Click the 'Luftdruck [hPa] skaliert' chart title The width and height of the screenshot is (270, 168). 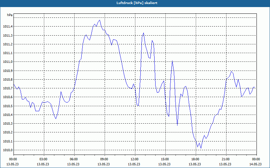137,3
